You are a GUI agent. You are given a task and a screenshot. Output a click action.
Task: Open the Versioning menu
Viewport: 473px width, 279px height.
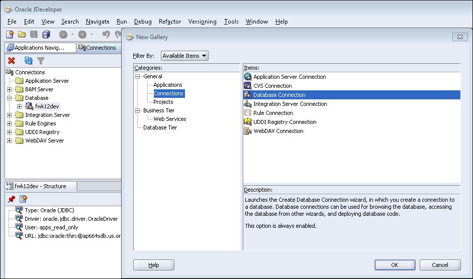[x=202, y=22]
